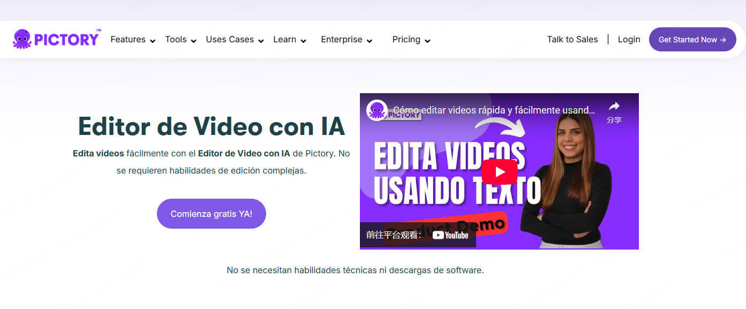Click the Pictory channel avatar in video
The width and height of the screenshot is (746, 309).
tap(377, 110)
